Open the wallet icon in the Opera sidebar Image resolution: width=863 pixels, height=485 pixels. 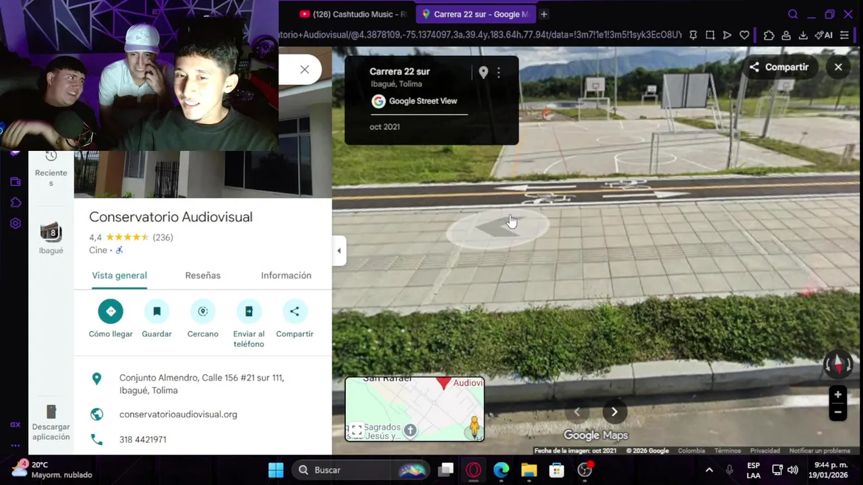click(x=16, y=182)
